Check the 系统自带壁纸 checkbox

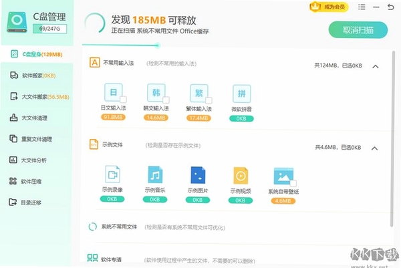293,183
